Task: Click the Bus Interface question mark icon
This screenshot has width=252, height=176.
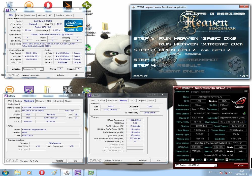Action: [x=246, y=122]
